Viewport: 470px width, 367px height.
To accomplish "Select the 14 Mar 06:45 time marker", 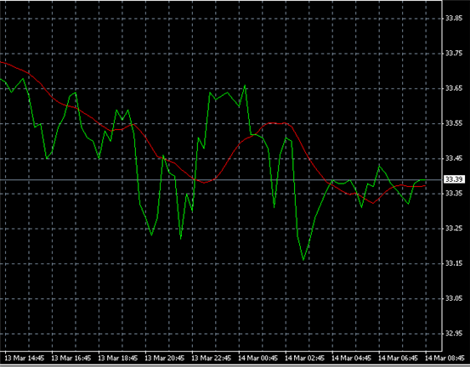I will [398, 358].
